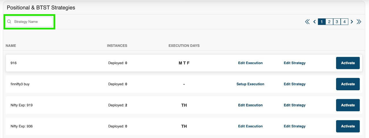Open Edit Strategy for finnifty3 buy
Image resolution: width=369 pixels, height=138 pixels.
pyautogui.click(x=294, y=84)
